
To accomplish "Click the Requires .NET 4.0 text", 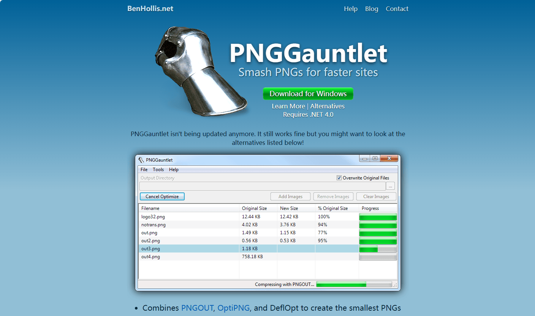I will click(x=308, y=114).
